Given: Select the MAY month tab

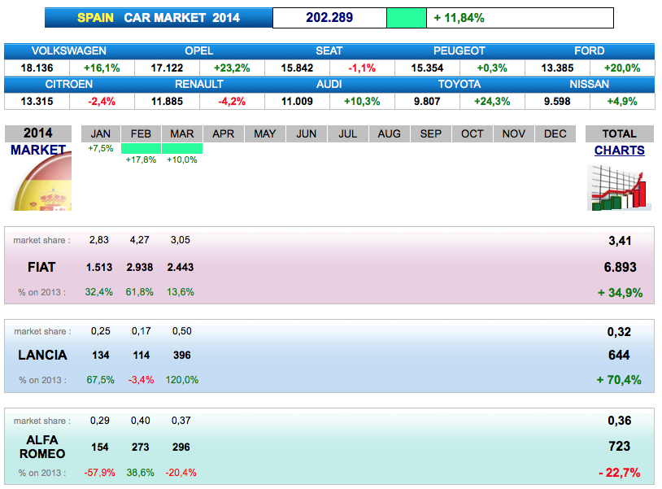Looking at the screenshot, I should click(264, 134).
